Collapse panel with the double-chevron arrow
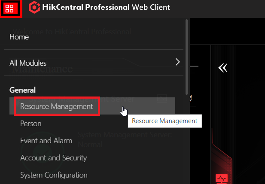 222,68
